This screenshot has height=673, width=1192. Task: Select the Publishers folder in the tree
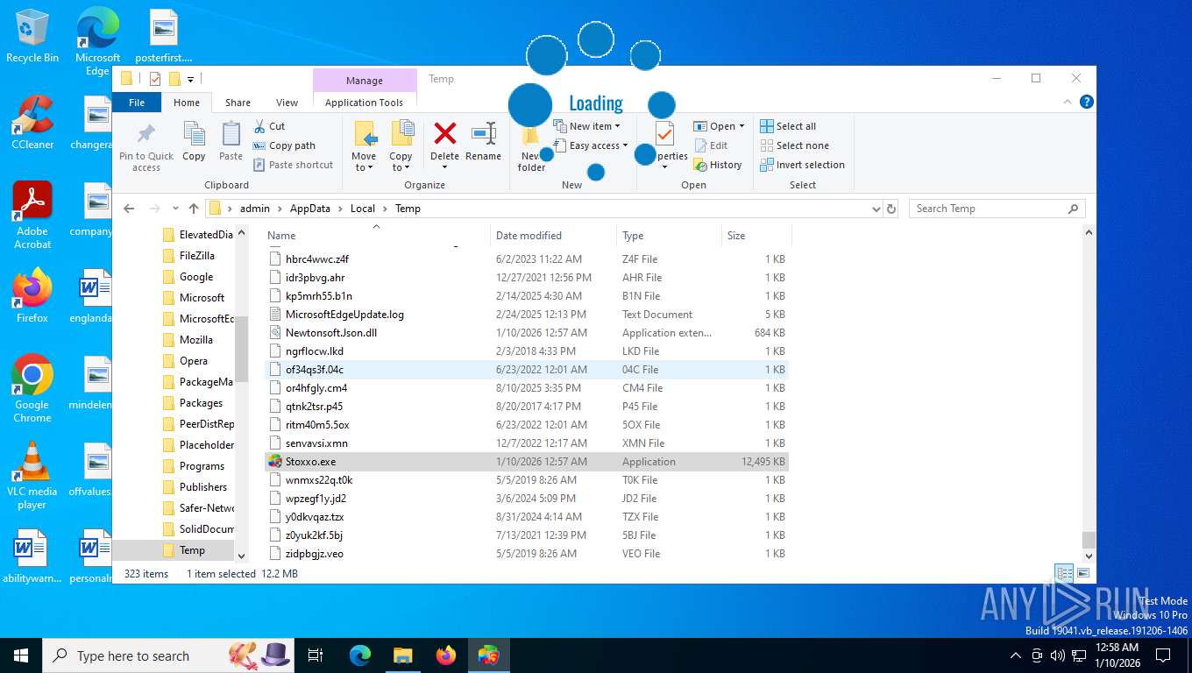tap(203, 487)
